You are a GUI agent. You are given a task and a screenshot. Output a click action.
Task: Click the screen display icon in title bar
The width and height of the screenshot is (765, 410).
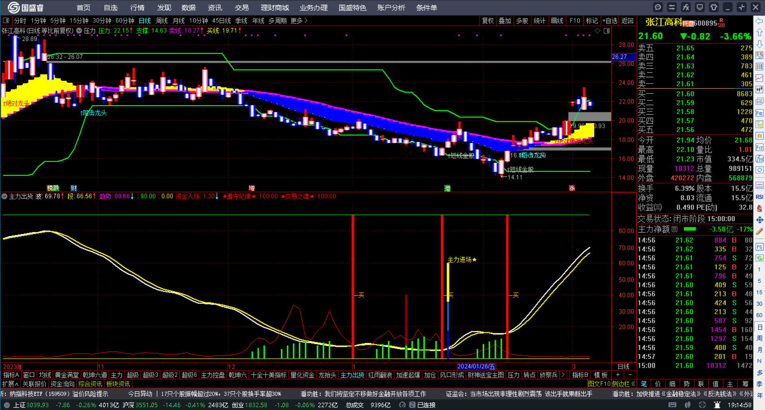700,7
